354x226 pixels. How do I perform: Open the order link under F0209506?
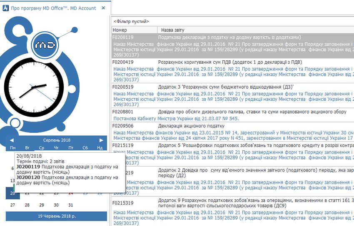click(234, 135)
